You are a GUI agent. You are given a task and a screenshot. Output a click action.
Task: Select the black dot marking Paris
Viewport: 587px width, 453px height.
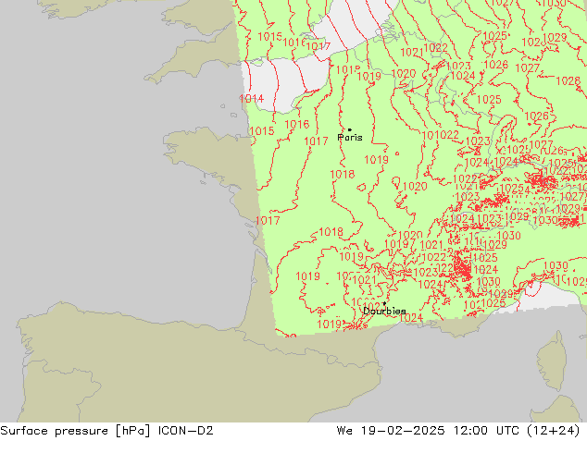click(x=350, y=129)
